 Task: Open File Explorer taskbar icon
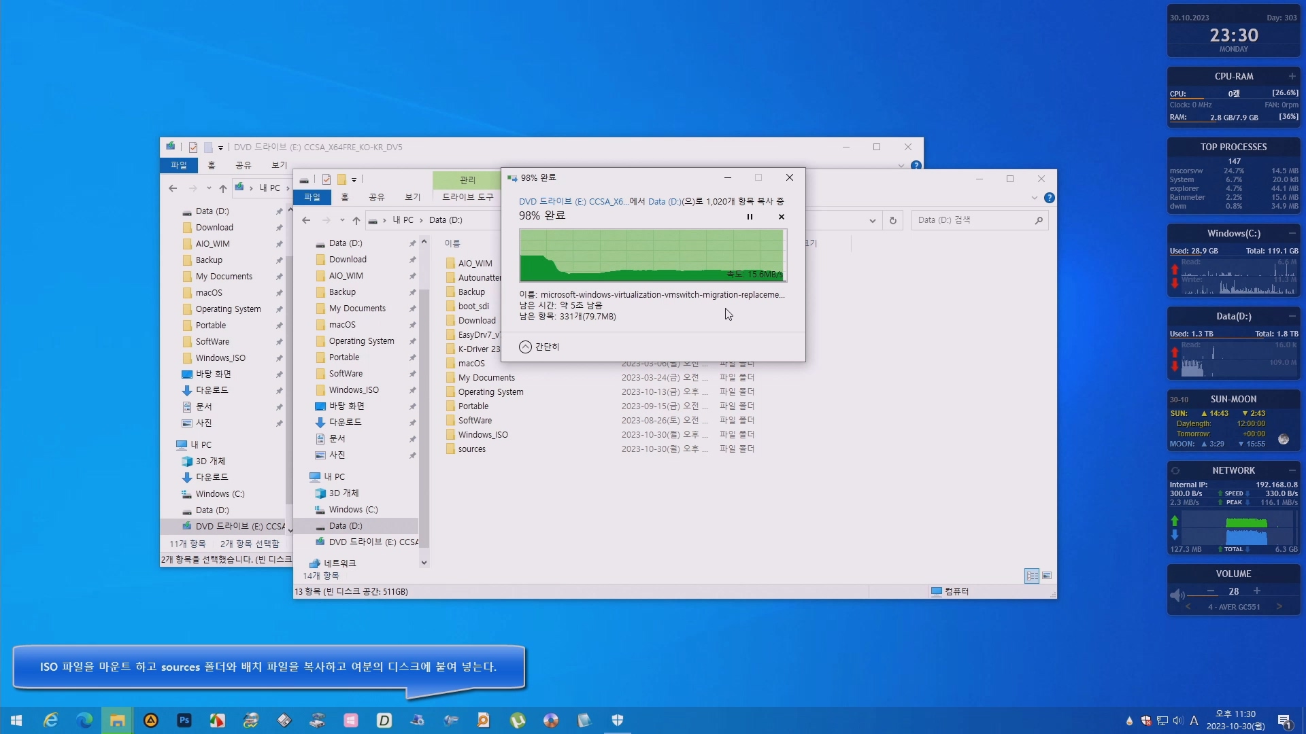point(117,720)
